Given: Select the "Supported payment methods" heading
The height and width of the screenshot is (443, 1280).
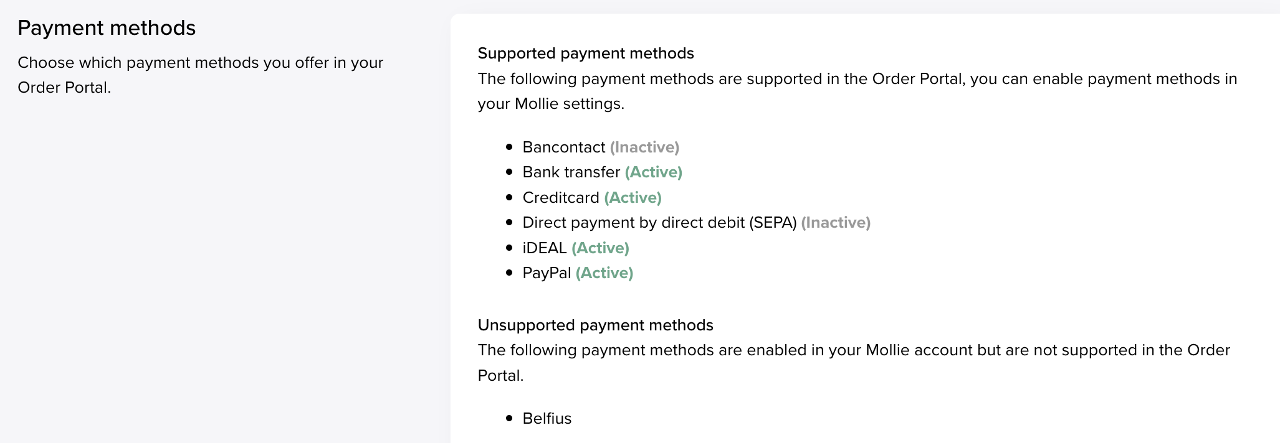Looking at the screenshot, I should point(586,54).
